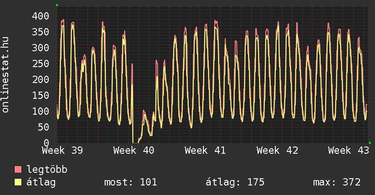Select the Week 40 axis label
Screen dimensions: 375x195
(x=134, y=150)
